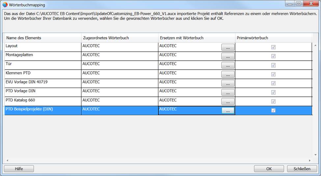Select the Layout row name cell
321x176 pixels.
[x=43, y=47]
